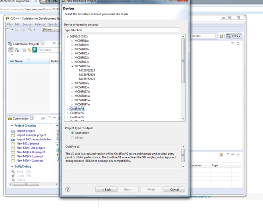
Task: Click the New wizard icon in CodeWarrior toolbar
Action: point(8,30)
